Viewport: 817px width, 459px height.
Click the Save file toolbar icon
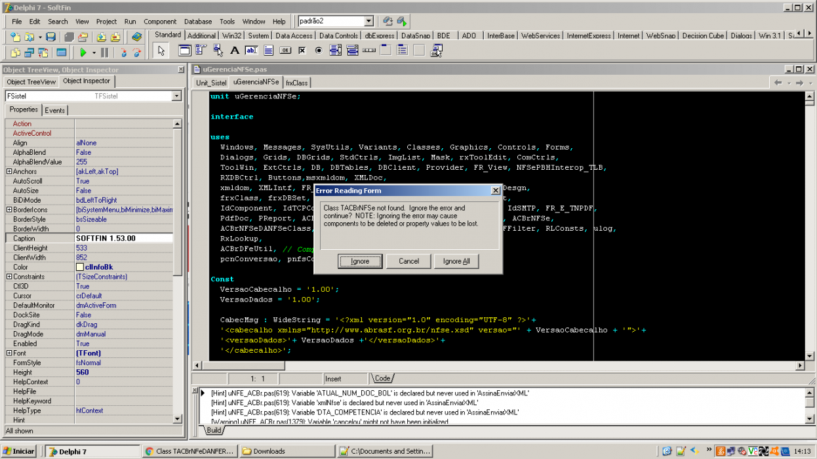point(50,37)
